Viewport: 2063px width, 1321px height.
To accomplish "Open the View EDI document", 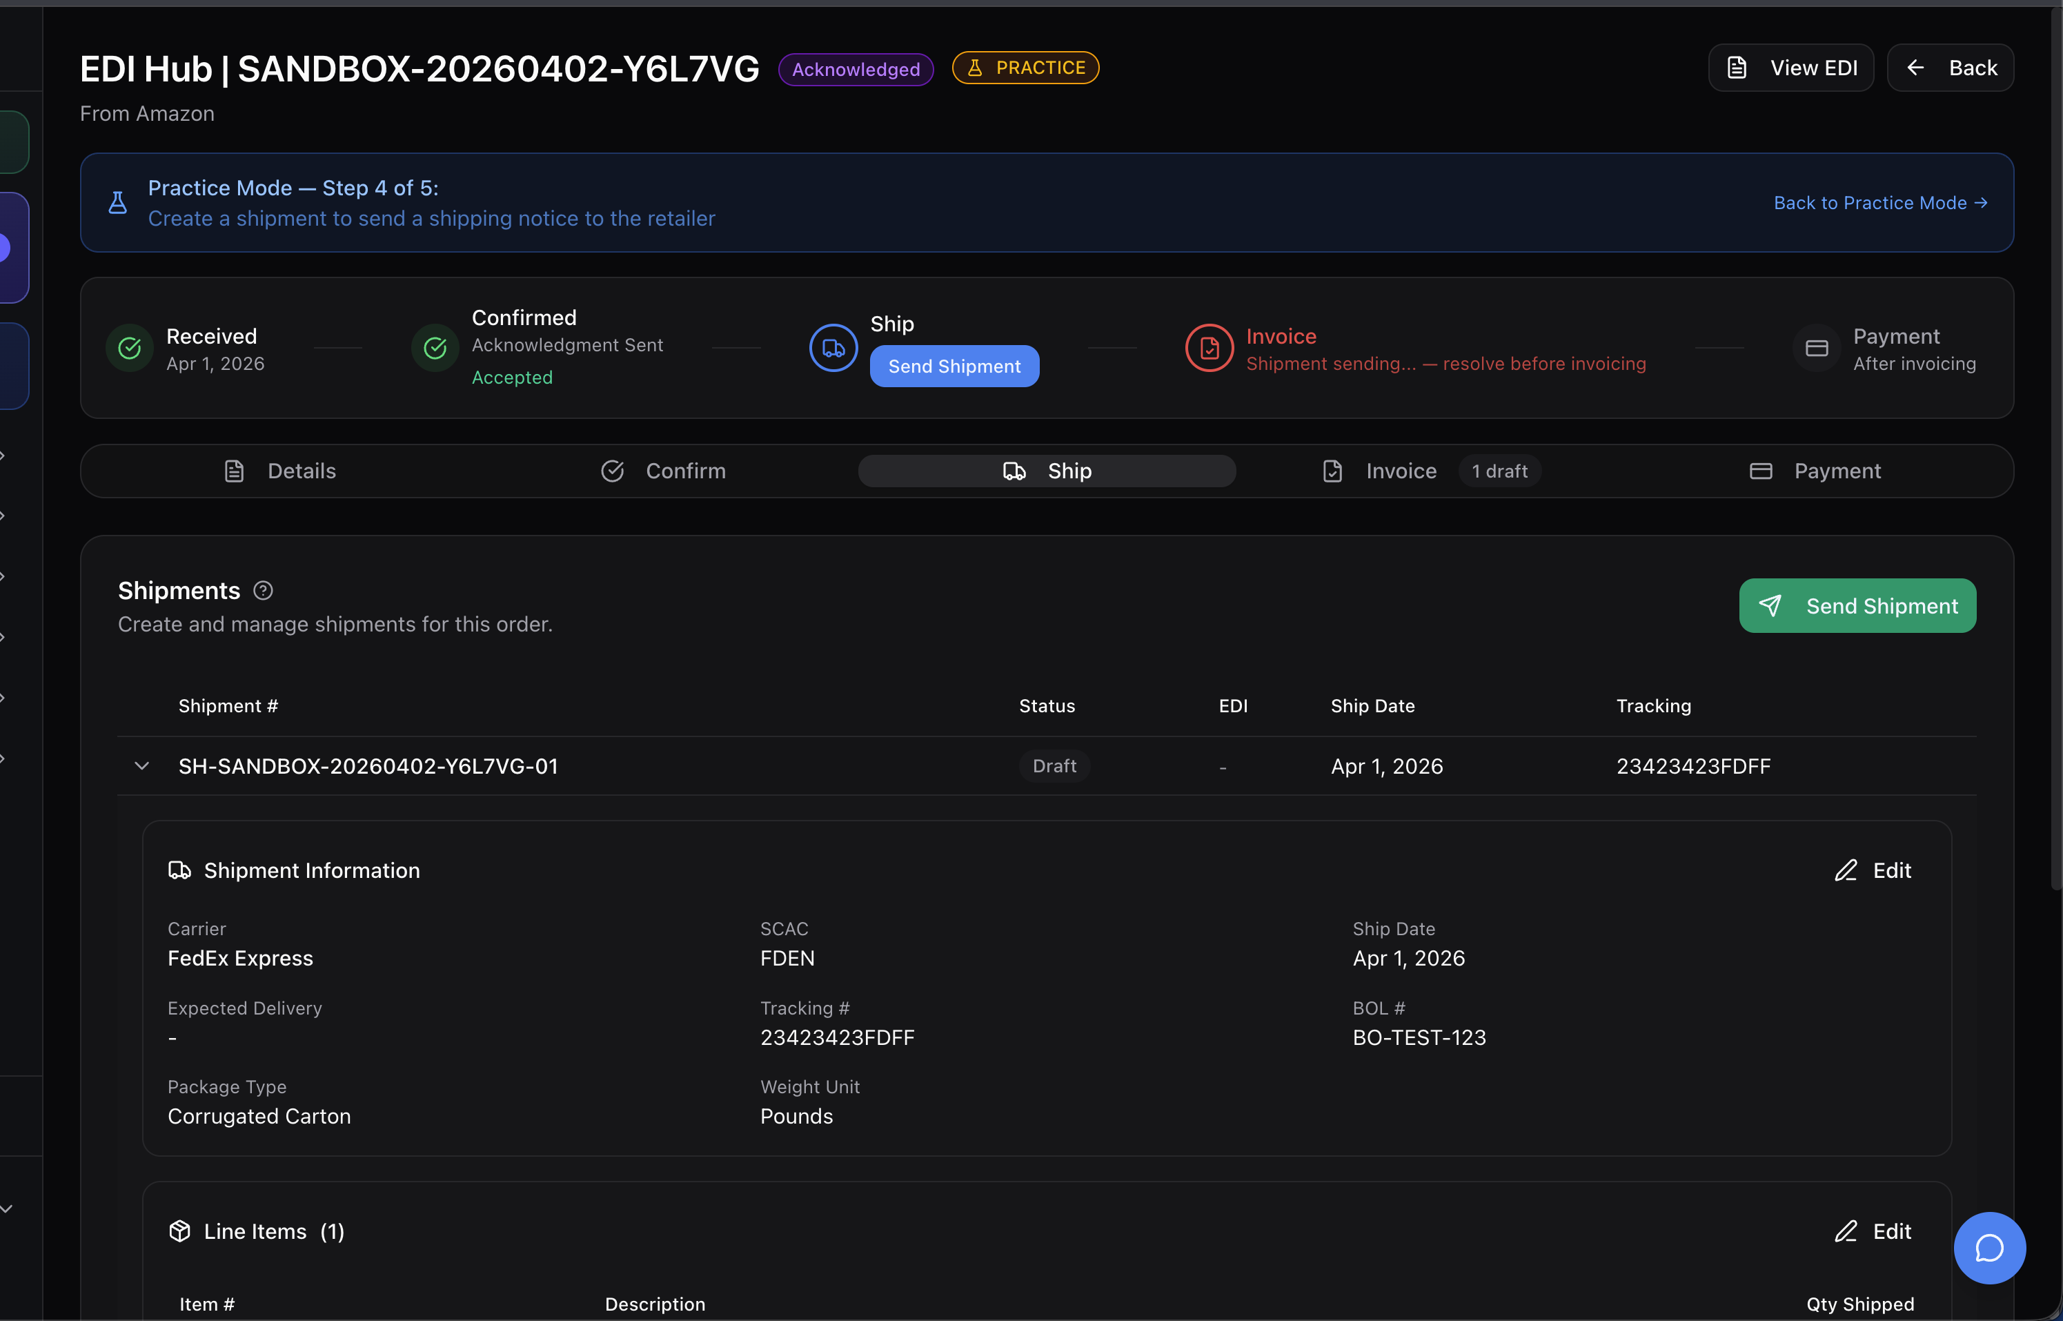I will tap(1790, 68).
